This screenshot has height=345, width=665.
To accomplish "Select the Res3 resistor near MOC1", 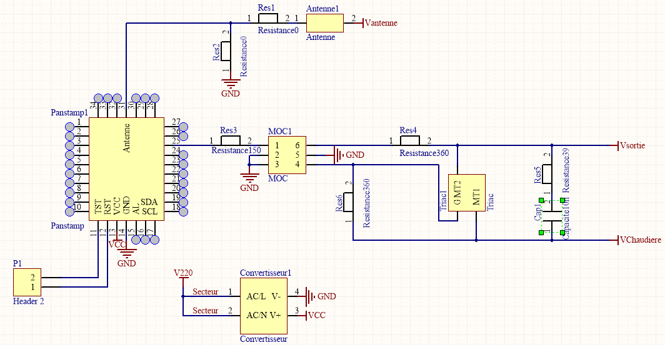I will coord(229,142).
